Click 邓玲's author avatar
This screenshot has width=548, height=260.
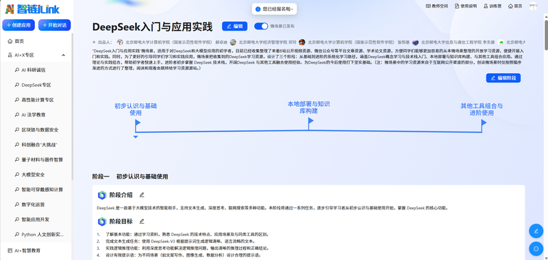(233, 42)
